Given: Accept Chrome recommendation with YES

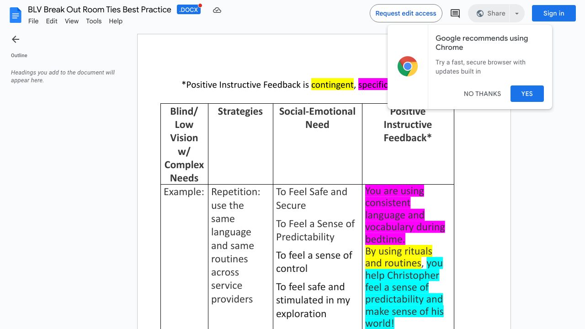Looking at the screenshot, I should 527,94.
